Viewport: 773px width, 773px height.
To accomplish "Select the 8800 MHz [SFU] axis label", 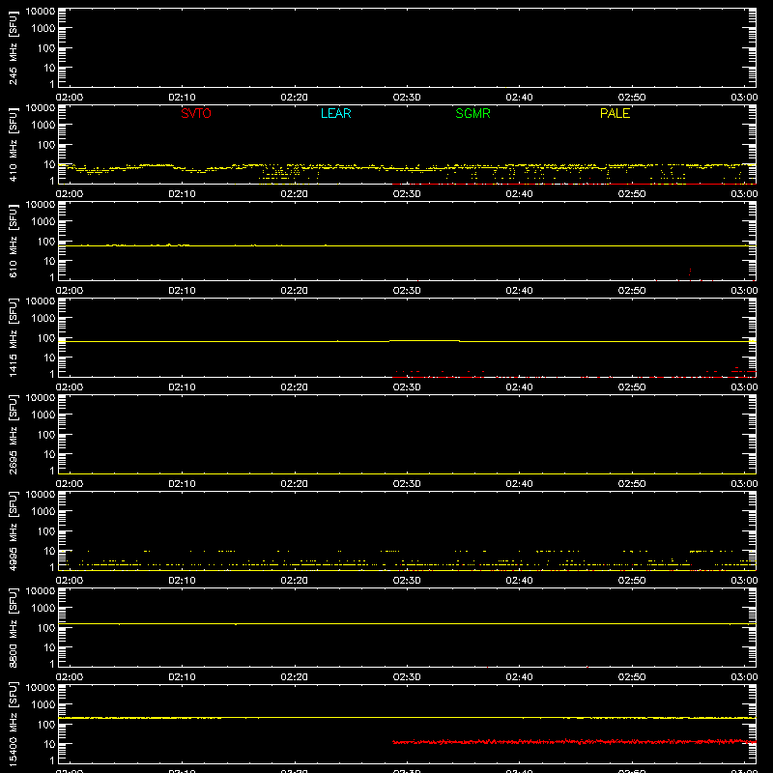I will tap(13, 627).
